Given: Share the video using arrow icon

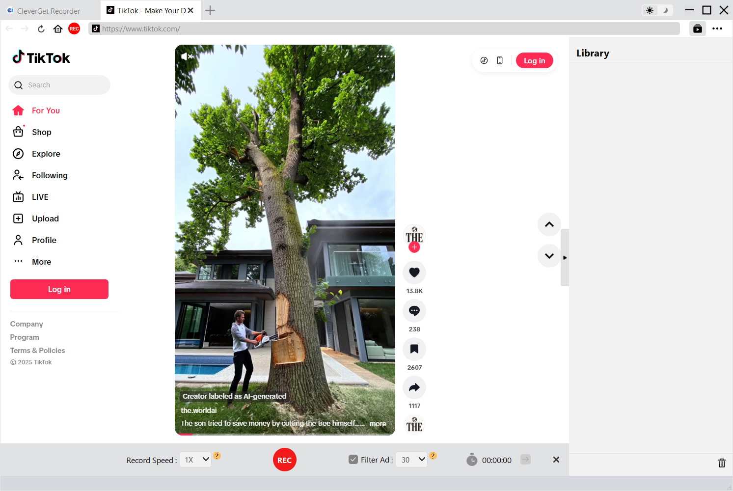Looking at the screenshot, I should (414, 387).
